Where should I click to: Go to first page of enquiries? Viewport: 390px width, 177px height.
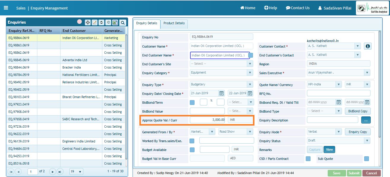[11, 171]
